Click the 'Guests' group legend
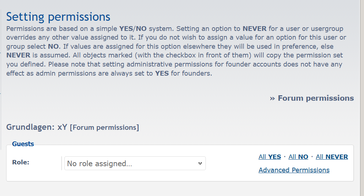The height and width of the screenshot is (196, 364). (x=23, y=144)
